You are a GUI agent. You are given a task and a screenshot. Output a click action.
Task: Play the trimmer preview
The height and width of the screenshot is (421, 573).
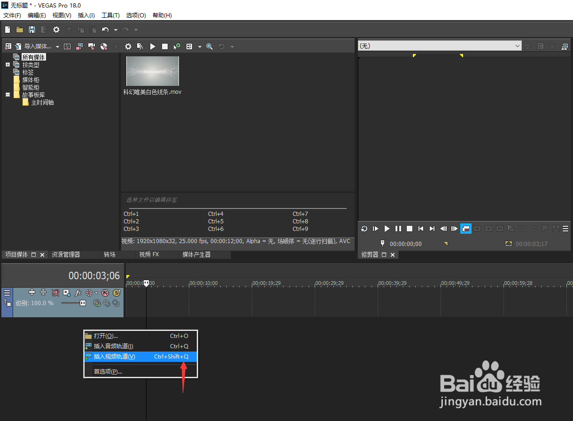387,229
